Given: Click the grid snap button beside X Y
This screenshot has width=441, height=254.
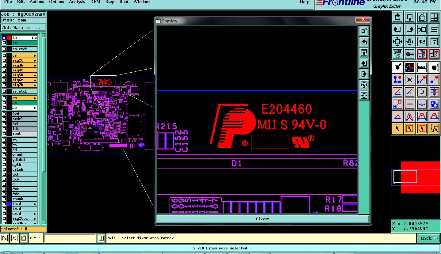Looking at the screenshot, I should [x=24, y=238].
